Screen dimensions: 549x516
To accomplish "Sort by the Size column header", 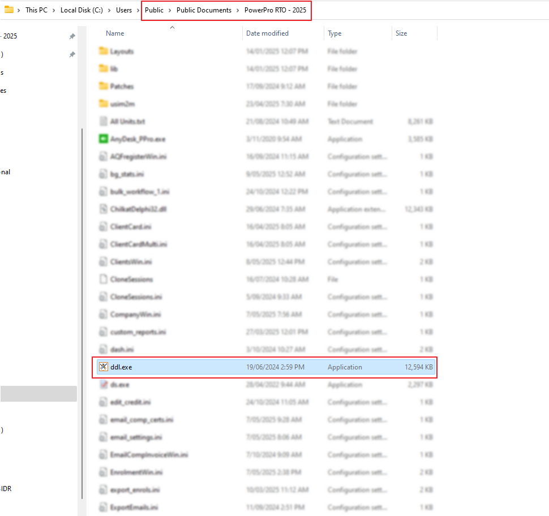I will pos(401,33).
